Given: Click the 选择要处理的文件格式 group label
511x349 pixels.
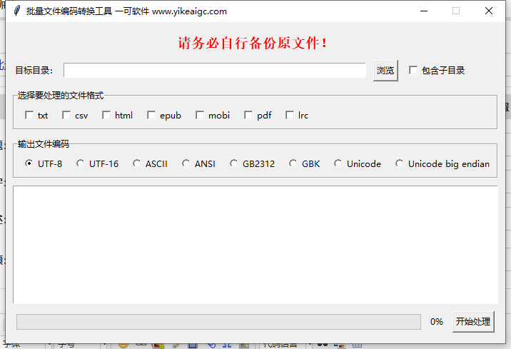Looking at the screenshot, I should 61,96.
